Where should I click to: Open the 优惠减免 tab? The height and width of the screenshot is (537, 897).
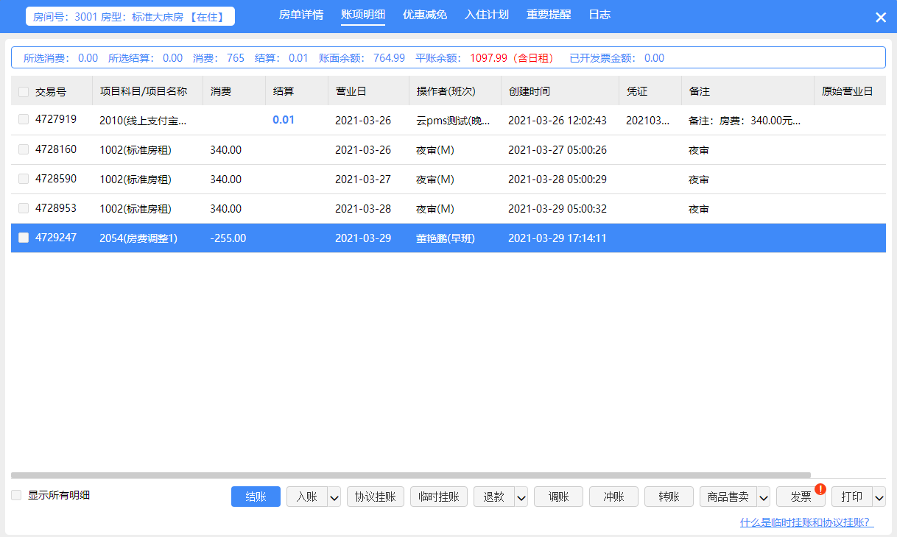425,15
